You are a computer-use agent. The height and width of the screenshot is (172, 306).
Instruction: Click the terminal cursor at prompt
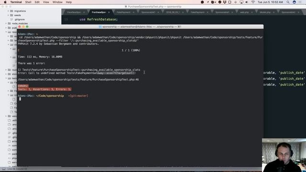pyautogui.click(x=20, y=99)
